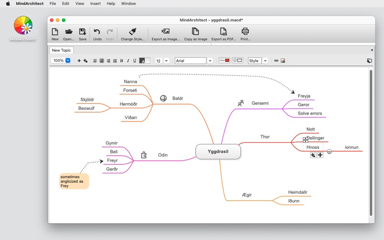Open the shape fill color swatch

click(x=238, y=60)
